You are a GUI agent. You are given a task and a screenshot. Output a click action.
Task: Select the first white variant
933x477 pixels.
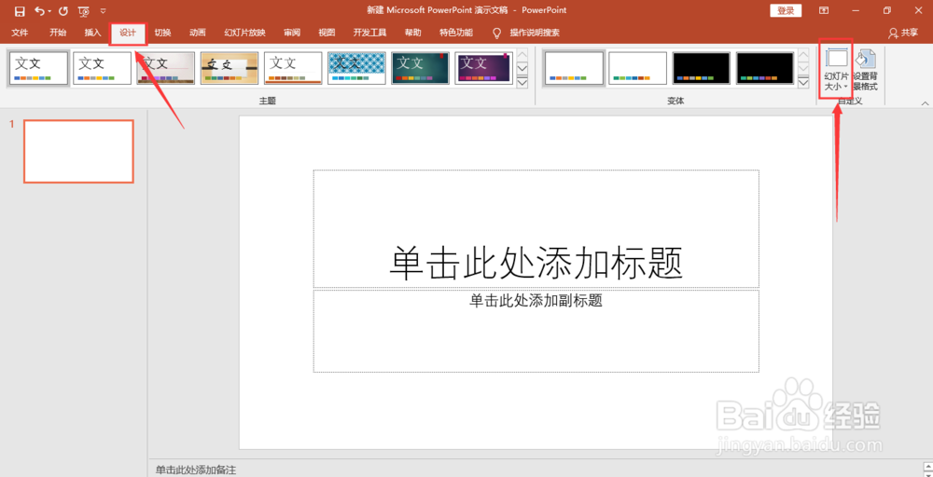pyautogui.click(x=574, y=68)
